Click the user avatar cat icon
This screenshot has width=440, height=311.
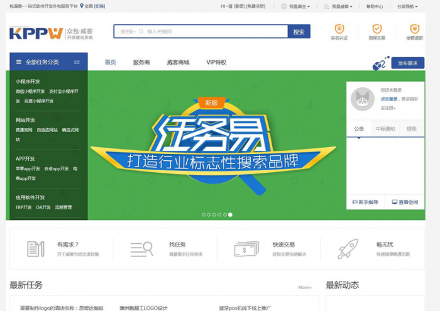363,99
